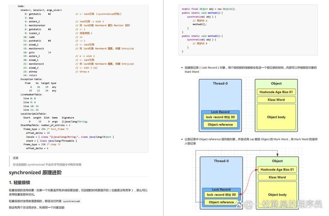Click the "23: athrow" instruction
This screenshot has width=329, height=216.
(x=30, y=72)
